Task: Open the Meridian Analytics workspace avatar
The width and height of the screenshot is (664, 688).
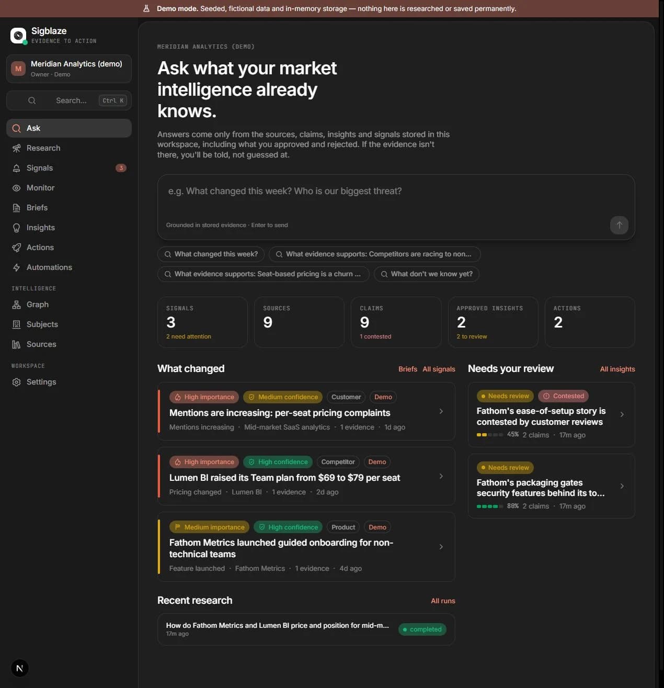Action: tap(18, 69)
